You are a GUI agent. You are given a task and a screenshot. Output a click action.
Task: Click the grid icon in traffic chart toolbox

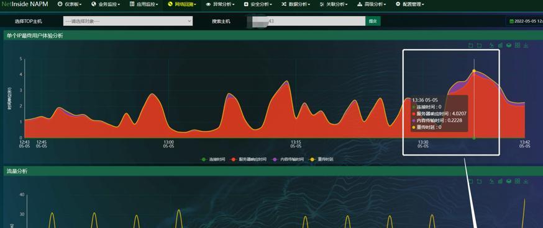tap(518, 181)
